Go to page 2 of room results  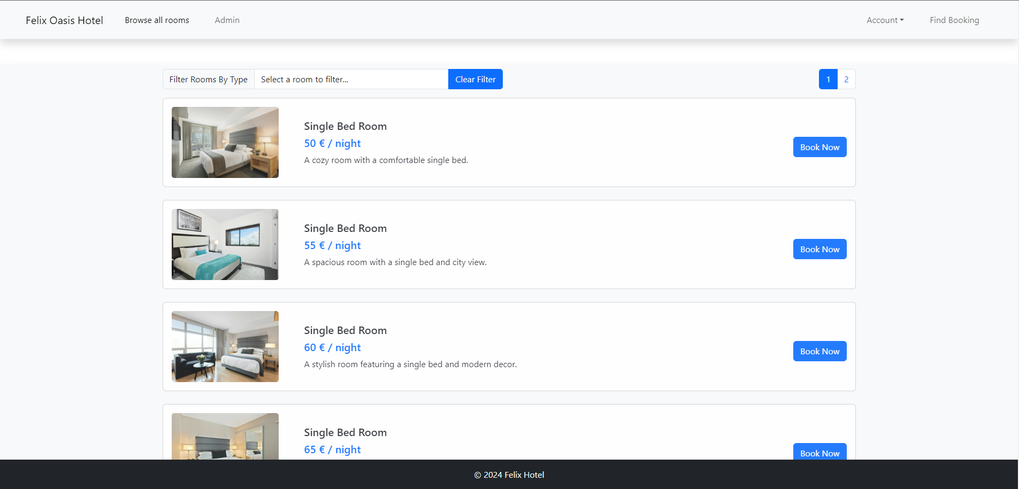point(846,79)
